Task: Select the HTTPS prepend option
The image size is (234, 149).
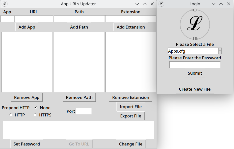Action: point(35,115)
